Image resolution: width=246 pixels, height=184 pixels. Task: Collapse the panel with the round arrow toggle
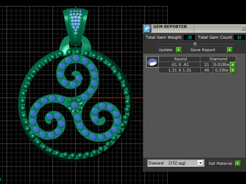pos(195,43)
